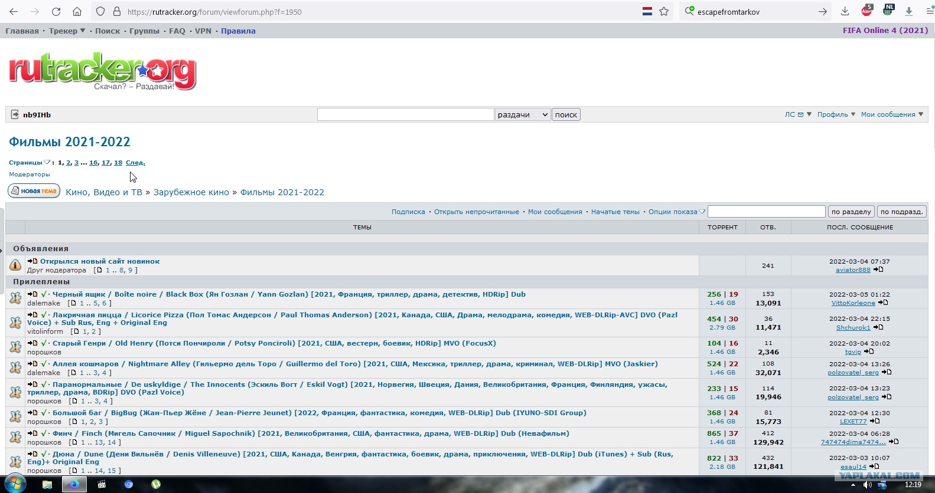Open the Adblock Plus extension
935x493 pixels.
866,11
